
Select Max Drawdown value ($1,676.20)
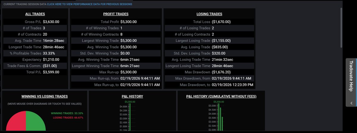point(221,72)
